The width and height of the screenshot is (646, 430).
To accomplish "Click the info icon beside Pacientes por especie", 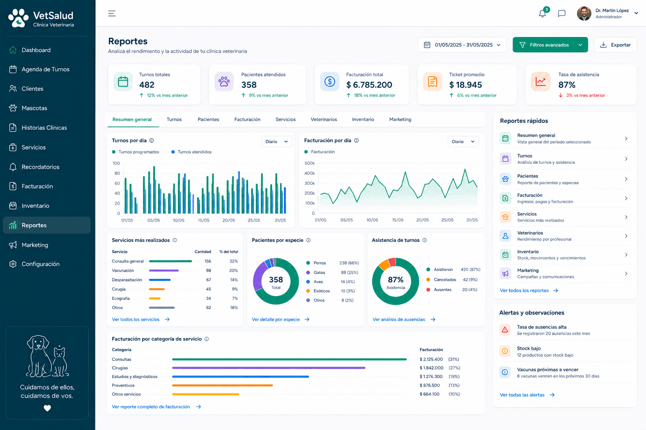I will point(308,240).
